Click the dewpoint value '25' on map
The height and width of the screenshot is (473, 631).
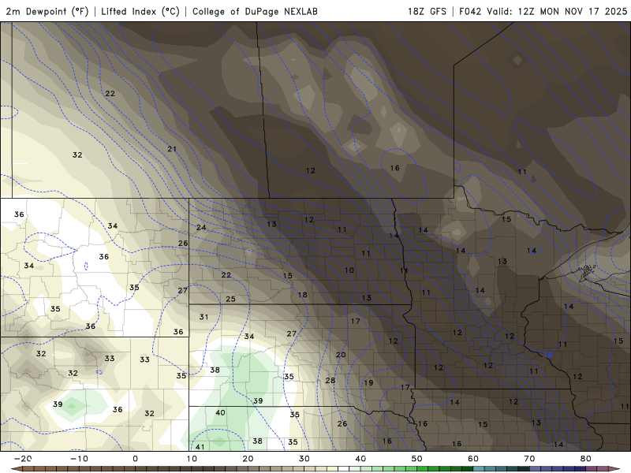click(230, 299)
